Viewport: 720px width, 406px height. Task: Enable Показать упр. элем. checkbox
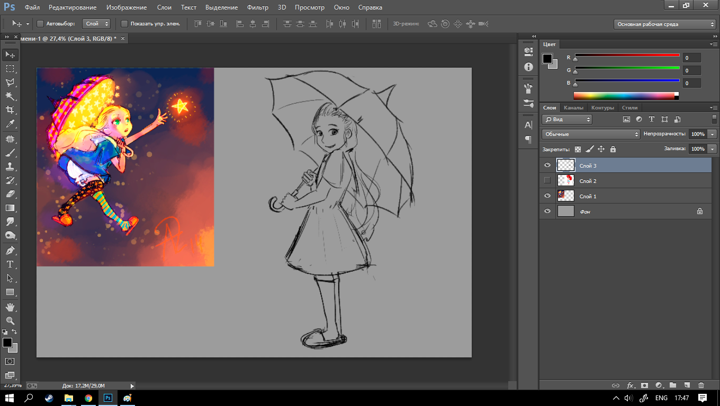click(124, 24)
